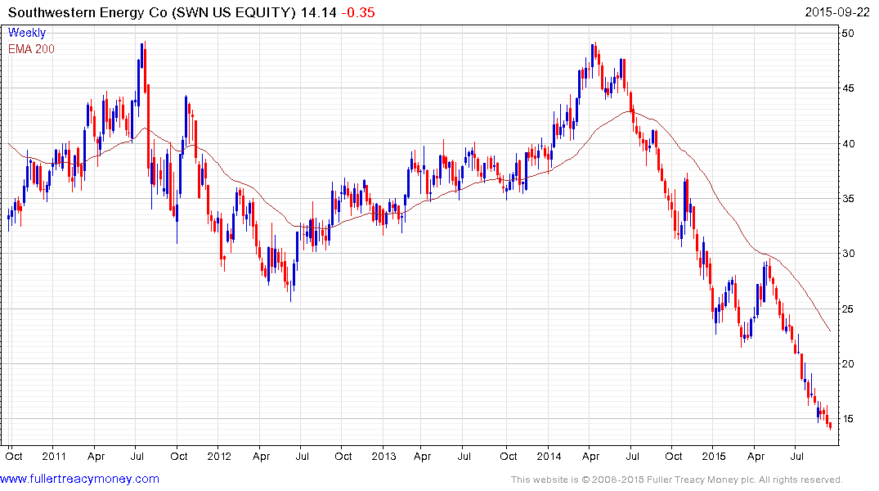Viewport: 879px width, 491px height.
Task: Click the 40 price axis label
Action: click(848, 144)
